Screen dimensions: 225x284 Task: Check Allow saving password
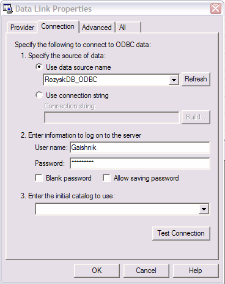click(x=106, y=177)
